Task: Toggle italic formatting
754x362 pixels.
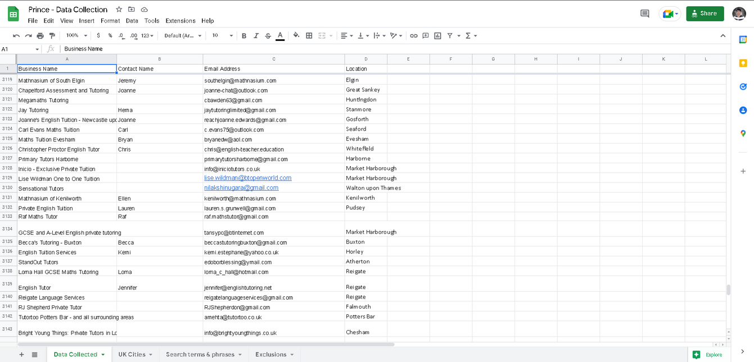Action: pyautogui.click(x=256, y=35)
